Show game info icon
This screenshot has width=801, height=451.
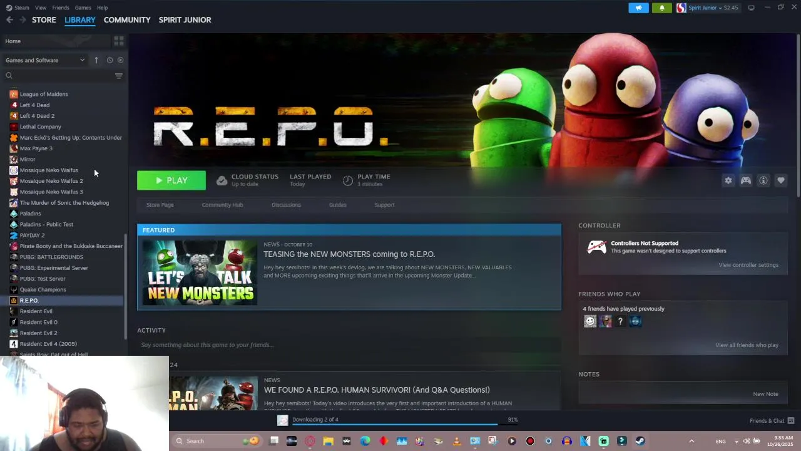point(763,180)
